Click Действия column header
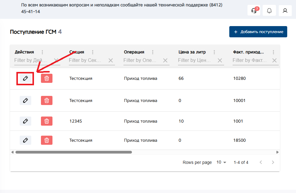Screen dimensions: 296x193 24,52
